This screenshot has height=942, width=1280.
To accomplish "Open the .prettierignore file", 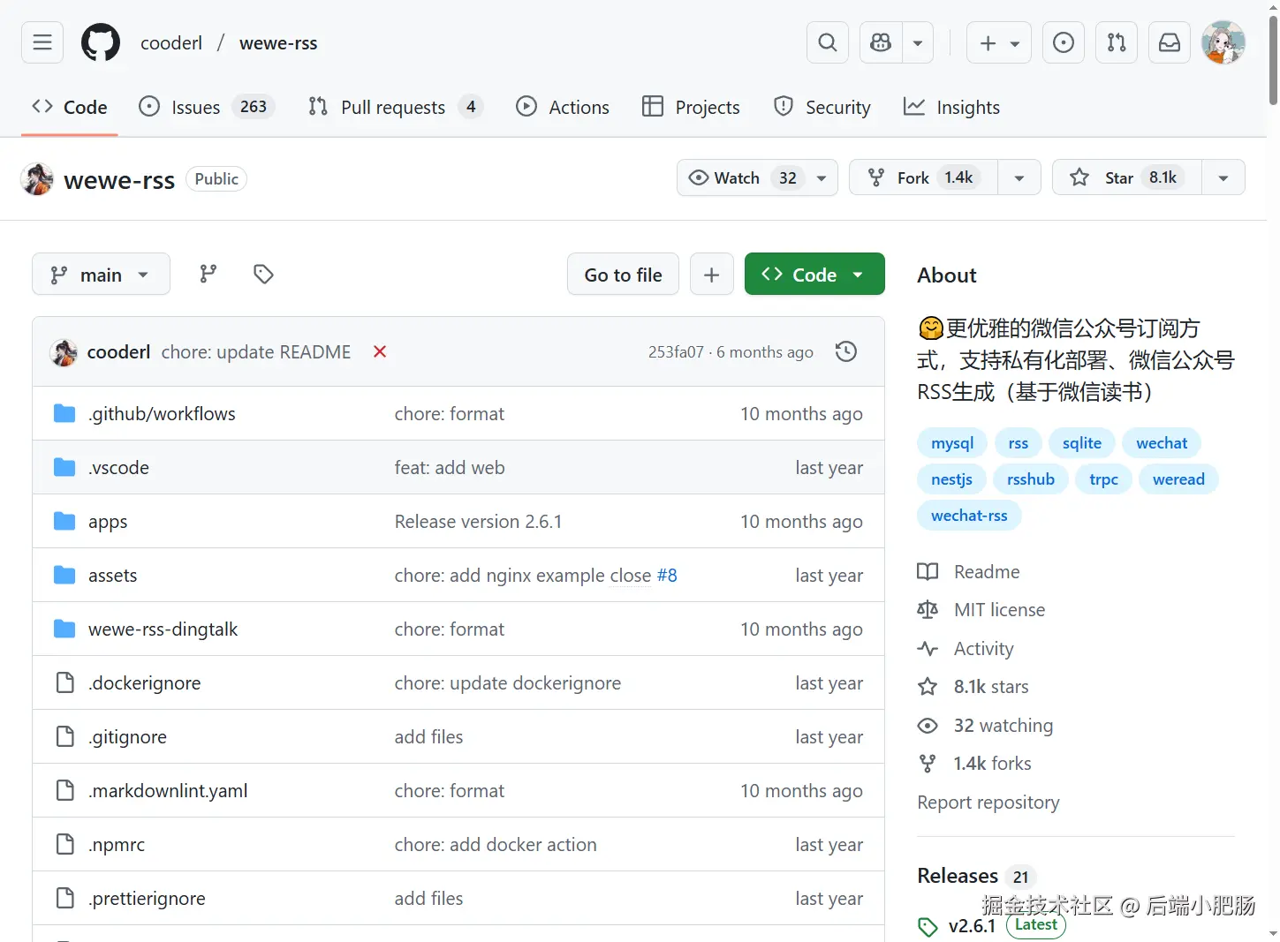I will pyautogui.click(x=147, y=899).
